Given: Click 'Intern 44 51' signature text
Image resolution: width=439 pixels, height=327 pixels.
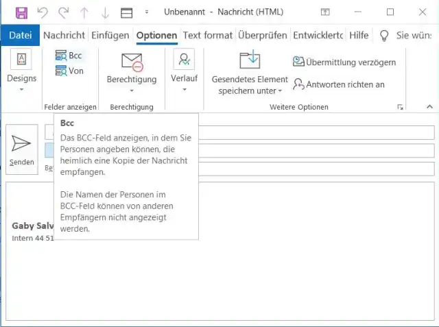Looking at the screenshot, I should (x=33, y=238).
